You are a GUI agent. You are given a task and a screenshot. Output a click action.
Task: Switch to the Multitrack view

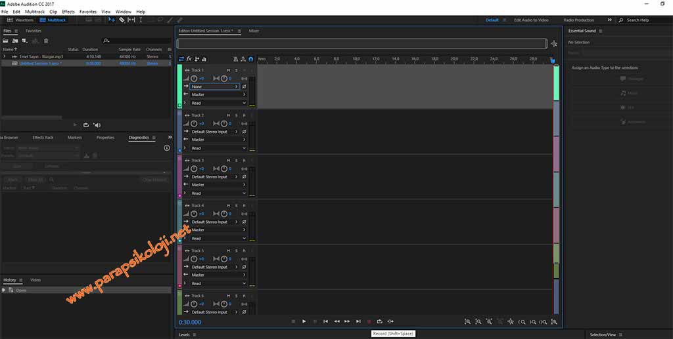[53, 20]
